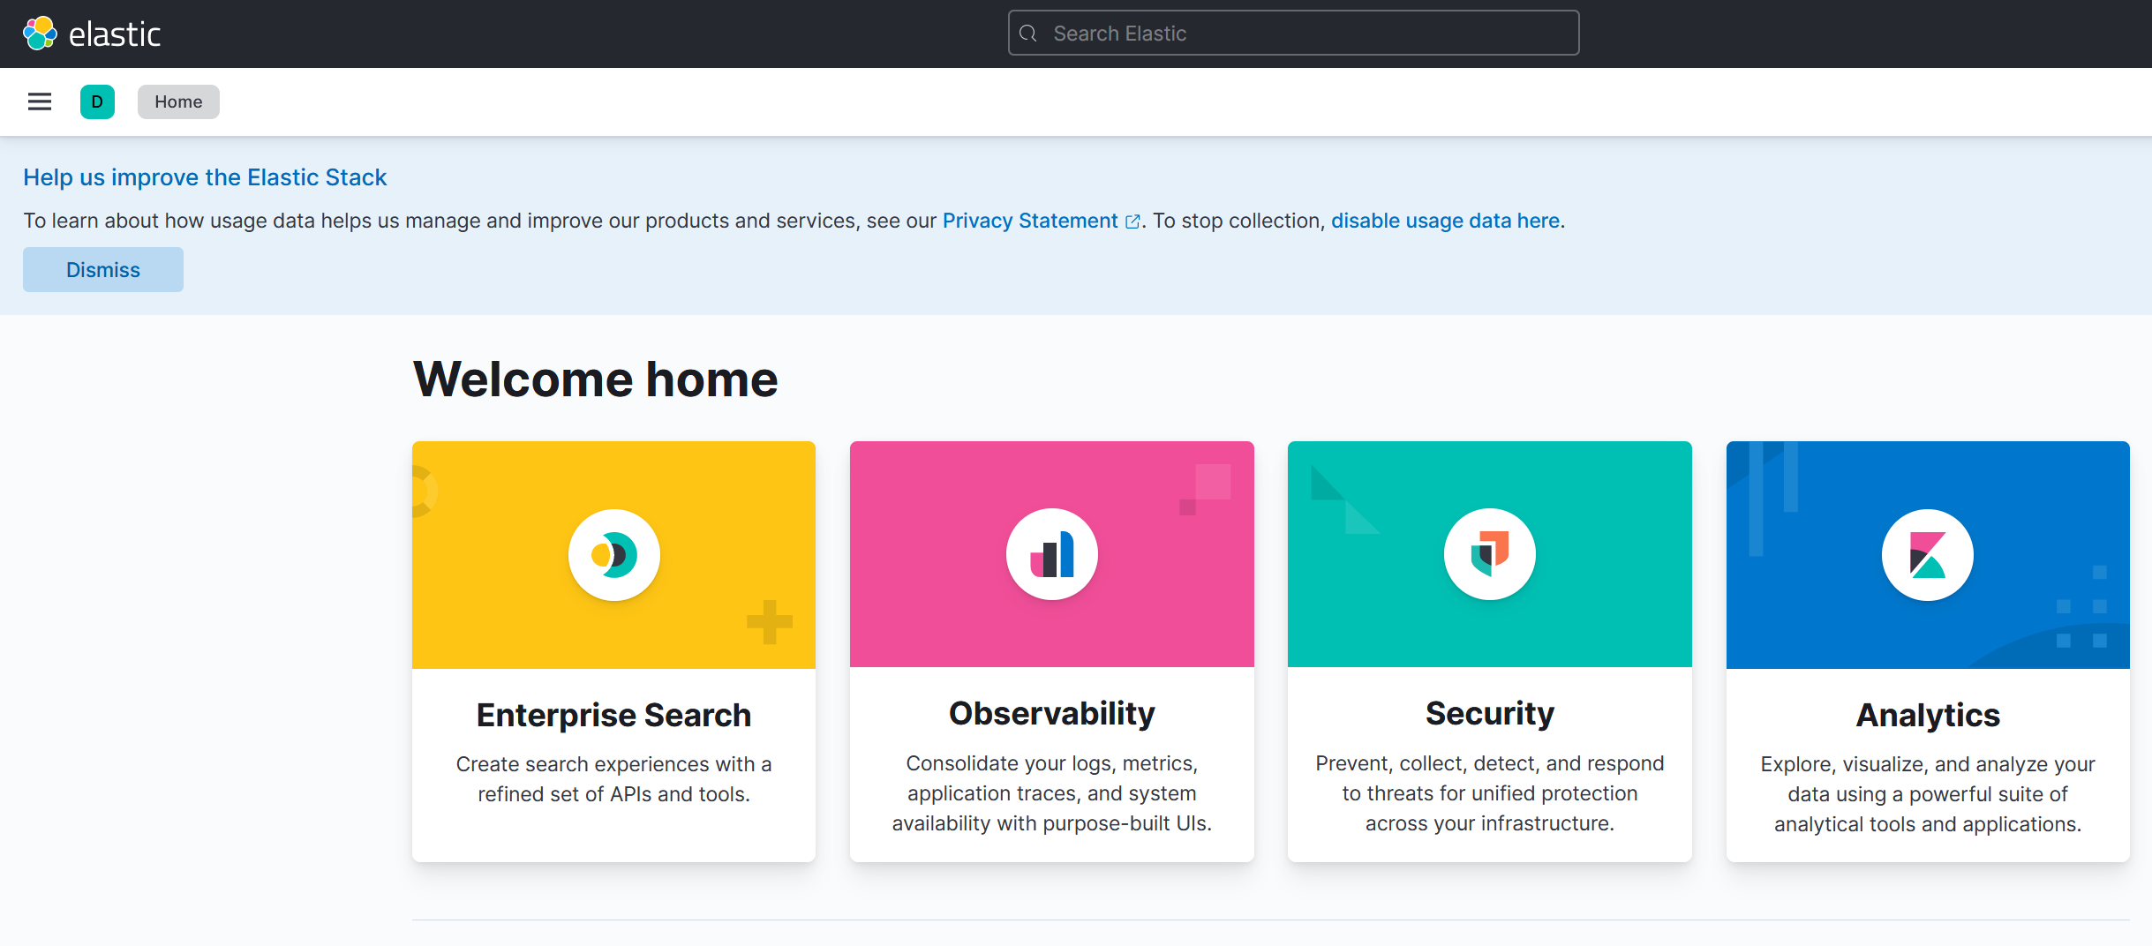This screenshot has width=2152, height=946.
Task: Open the Observability card title
Action: pos(1052,713)
